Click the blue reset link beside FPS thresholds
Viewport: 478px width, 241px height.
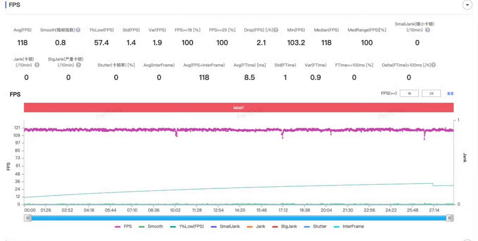pyautogui.click(x=451, y=94)
